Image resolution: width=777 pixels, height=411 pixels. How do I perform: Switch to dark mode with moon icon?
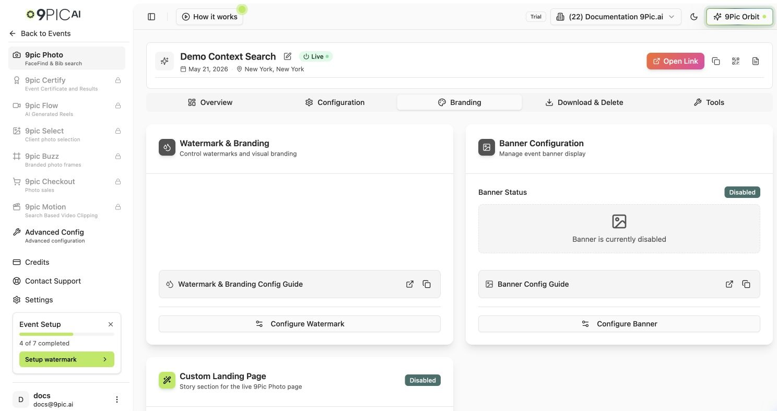click(x=694, y=17)
